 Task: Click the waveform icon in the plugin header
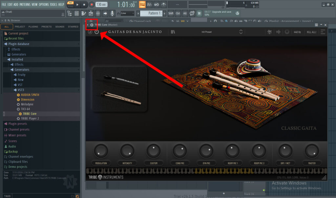[278, 32]
